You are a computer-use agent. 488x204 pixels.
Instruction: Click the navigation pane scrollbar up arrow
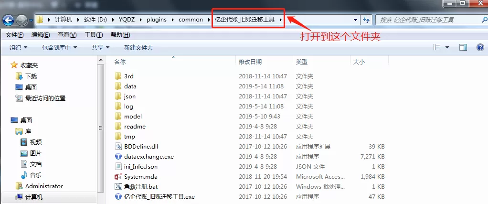(101, 60)
